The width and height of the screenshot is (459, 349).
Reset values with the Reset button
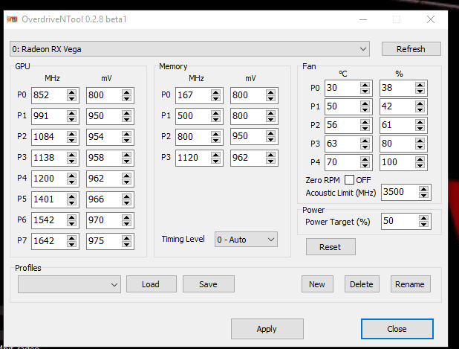(x=330, y=247)
